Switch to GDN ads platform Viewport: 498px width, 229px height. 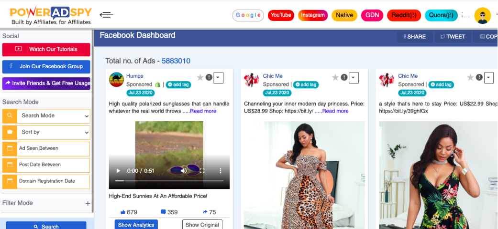click(x=372, y=15)
